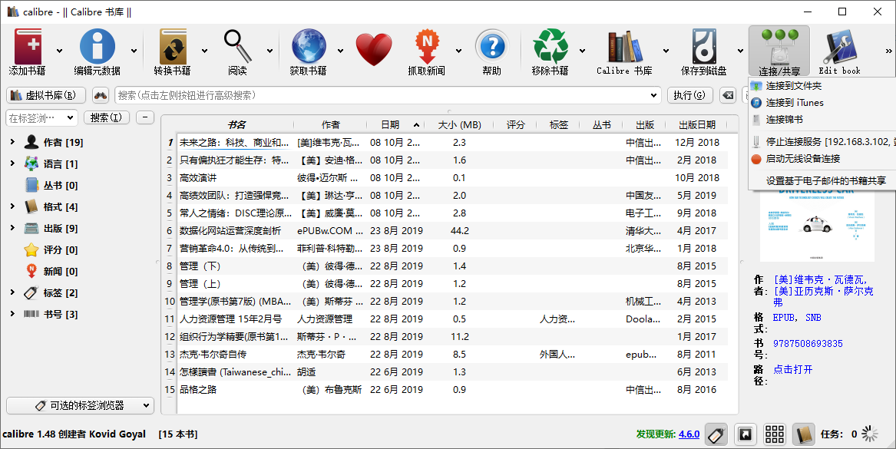This screenshot has height=449, width=896.
Task: Choose 连接到文件夹 menu entry
Action: click(822, 86)
